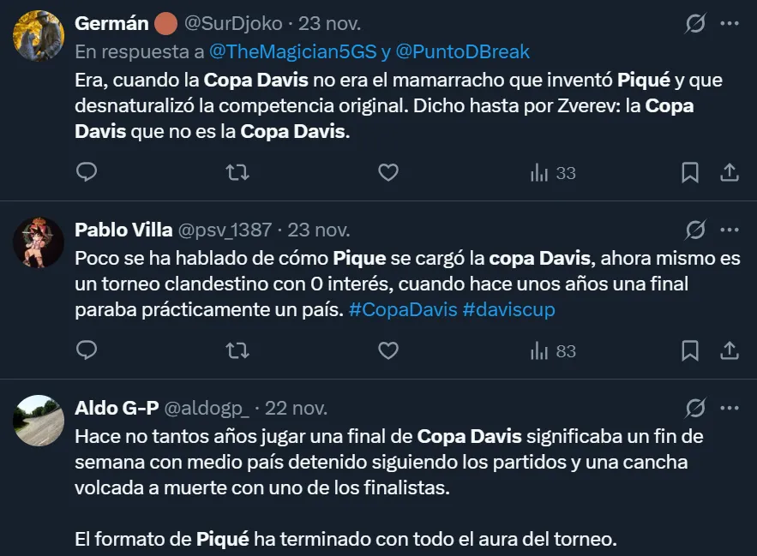757x556 pixels.
Task: Like Germán's tweet
Action: pyautogui.click(x=388, y=173)
